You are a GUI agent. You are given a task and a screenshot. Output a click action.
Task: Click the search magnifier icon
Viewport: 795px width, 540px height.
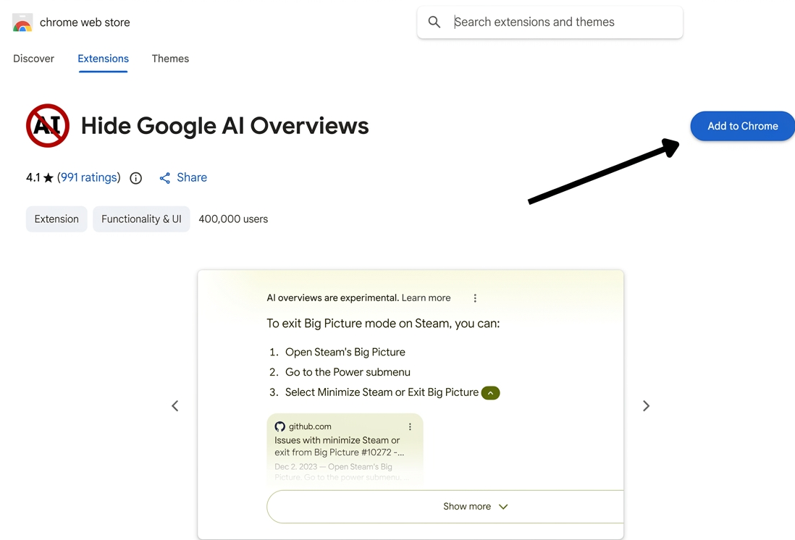[434, 22]
